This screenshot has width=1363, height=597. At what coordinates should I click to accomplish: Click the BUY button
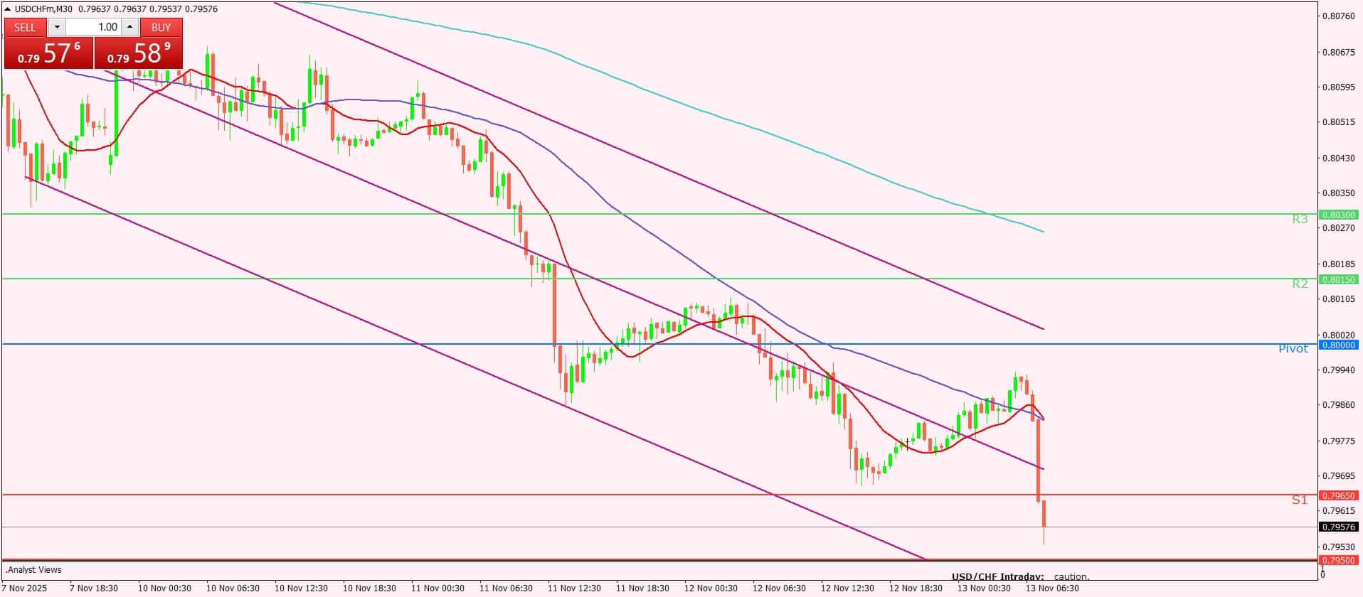pyautogui.click(x=161, y=27)
